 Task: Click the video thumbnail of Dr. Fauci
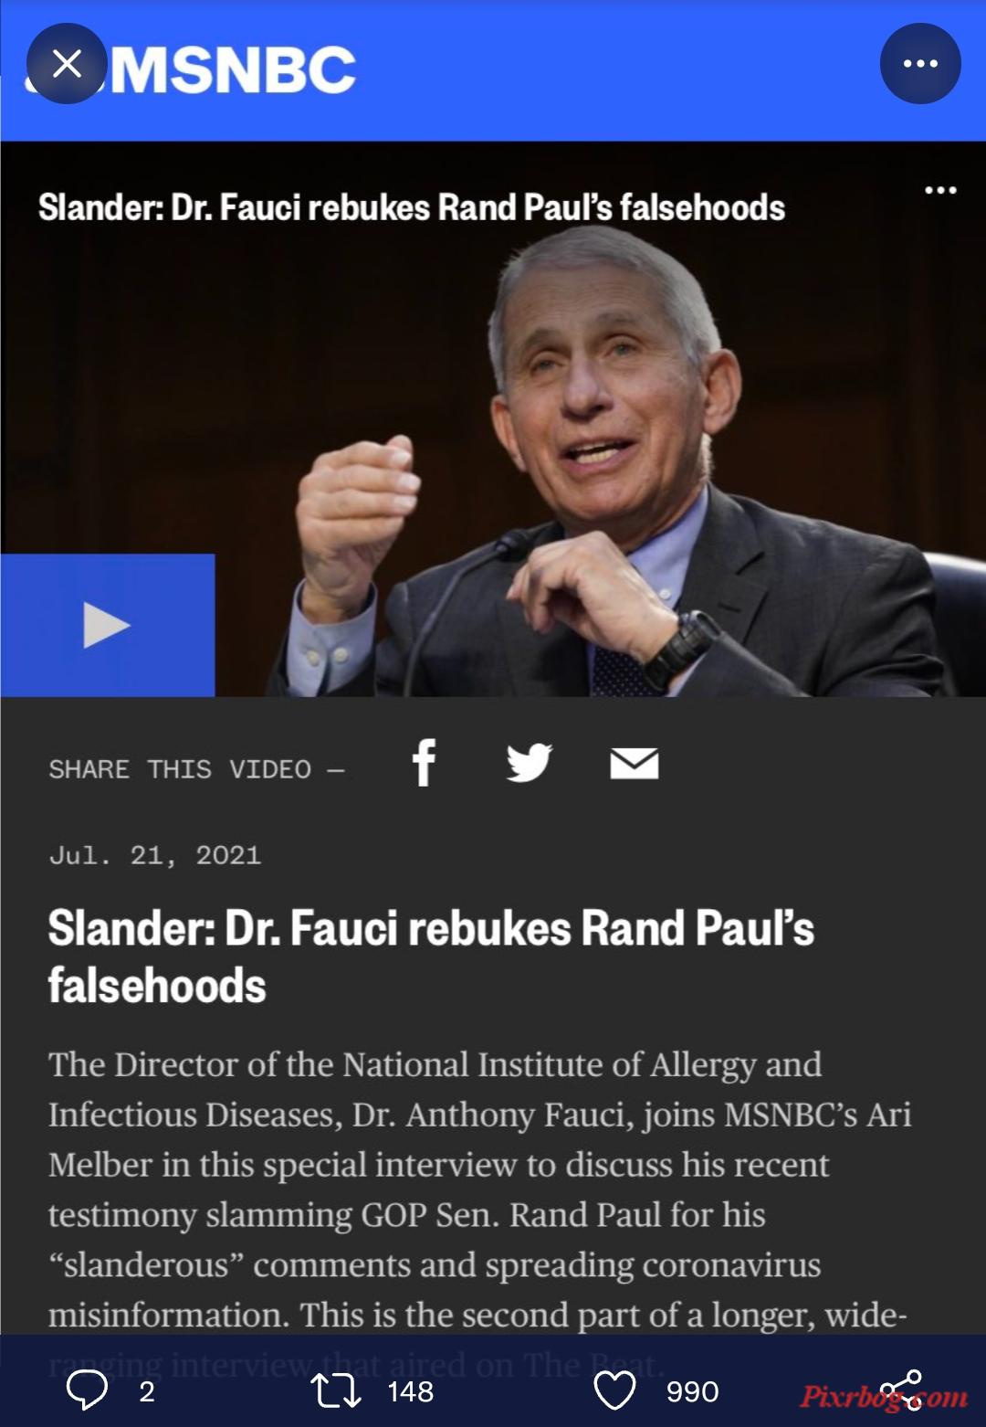coord(493,419)
